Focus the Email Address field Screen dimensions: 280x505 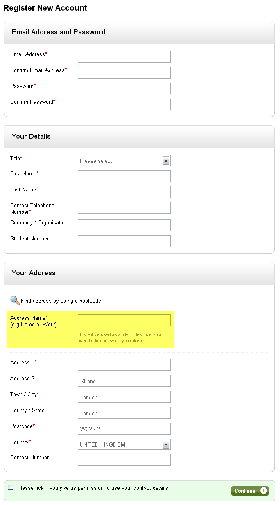(124, 56)
